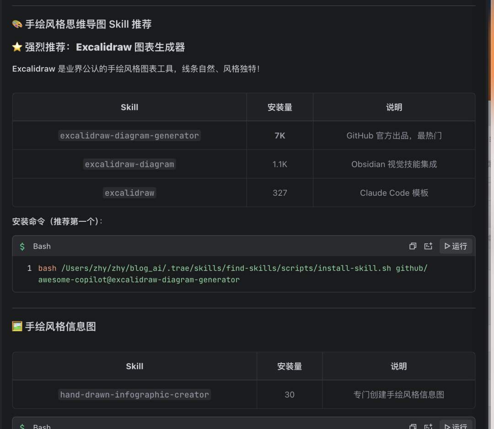Click the excalidraw skill cell in the 327 row

pos(129,193)
